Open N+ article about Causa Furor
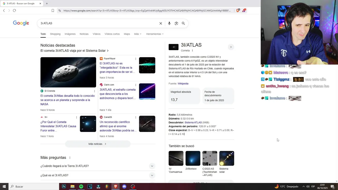 (58, 126)
